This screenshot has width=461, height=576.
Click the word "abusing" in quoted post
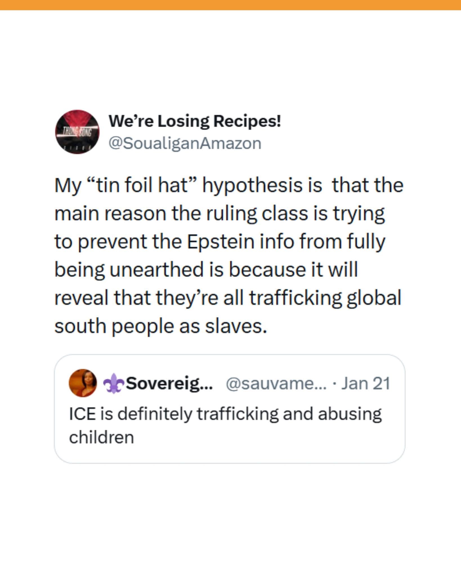click(350, 414)
